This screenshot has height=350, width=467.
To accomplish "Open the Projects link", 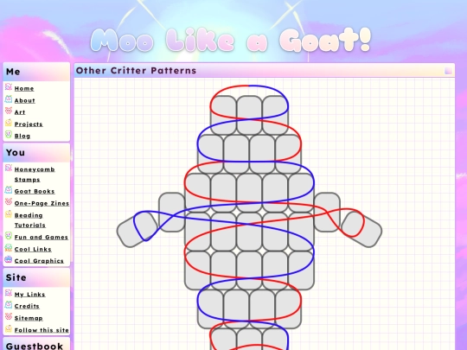I will [29, 124].
